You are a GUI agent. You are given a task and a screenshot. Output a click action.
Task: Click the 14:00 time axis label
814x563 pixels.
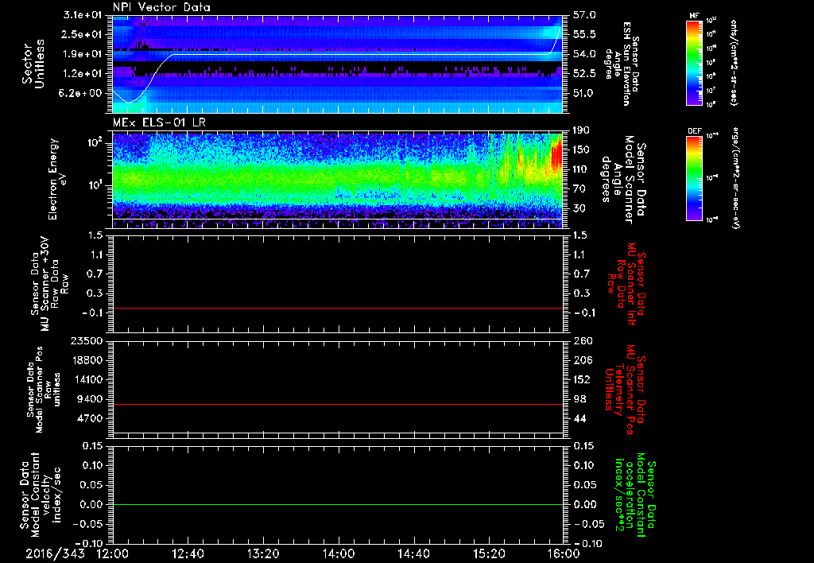(x=338, y=553)
